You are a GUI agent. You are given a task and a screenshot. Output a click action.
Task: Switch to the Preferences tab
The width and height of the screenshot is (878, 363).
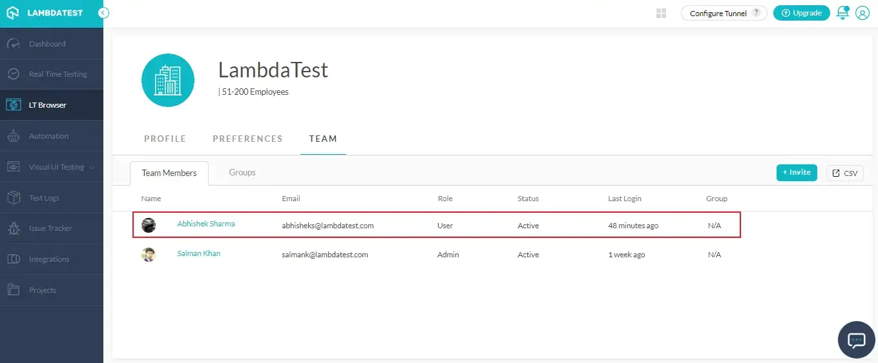[247, 139]
